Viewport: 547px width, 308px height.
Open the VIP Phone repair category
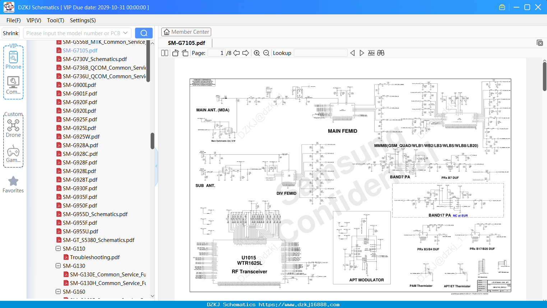13,60
